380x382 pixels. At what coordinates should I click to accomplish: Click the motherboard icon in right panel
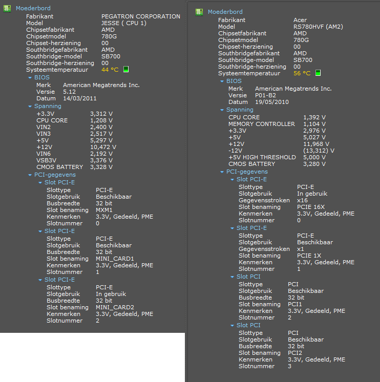[199, 12]
